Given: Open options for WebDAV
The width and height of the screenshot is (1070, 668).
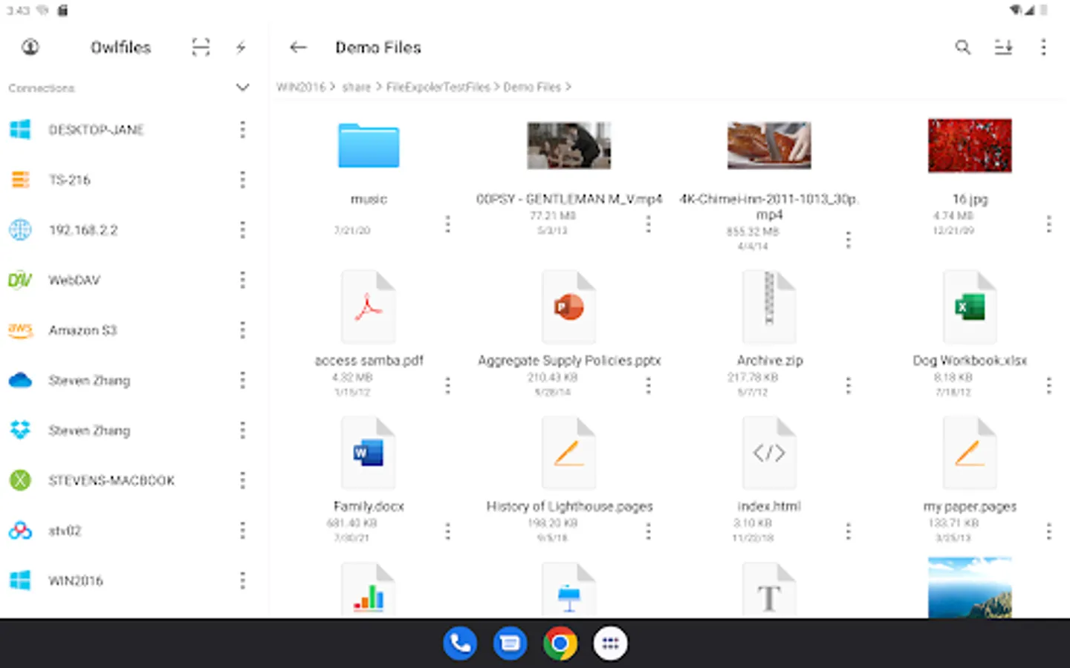Looking at the screenshot, I should tap(242, 280).
